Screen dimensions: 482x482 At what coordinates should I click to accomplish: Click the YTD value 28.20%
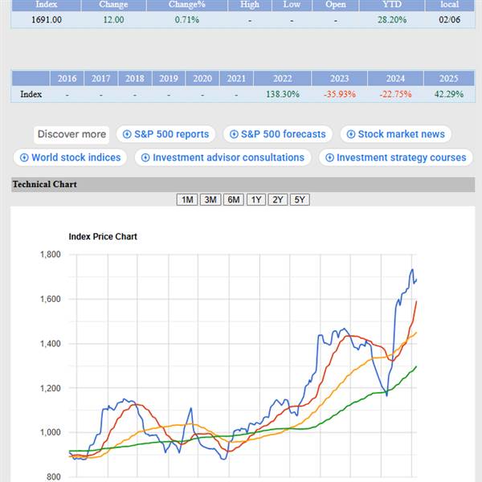(392, 20)
